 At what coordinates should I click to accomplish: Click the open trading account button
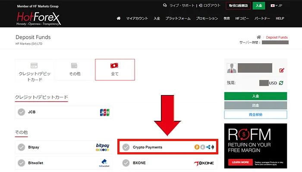pos(238,6)
